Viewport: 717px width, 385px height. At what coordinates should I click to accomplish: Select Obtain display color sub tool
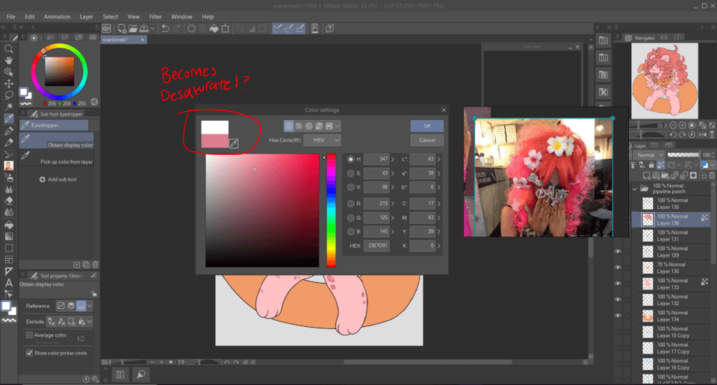tap(57, 141)
